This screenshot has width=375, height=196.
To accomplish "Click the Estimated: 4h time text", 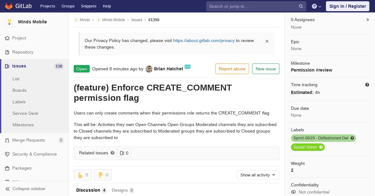I will click(305, 92).
